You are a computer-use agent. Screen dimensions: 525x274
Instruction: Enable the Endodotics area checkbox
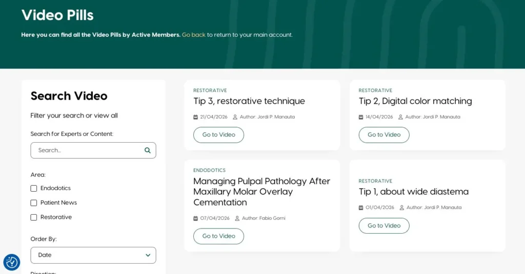tap(34, 188)
